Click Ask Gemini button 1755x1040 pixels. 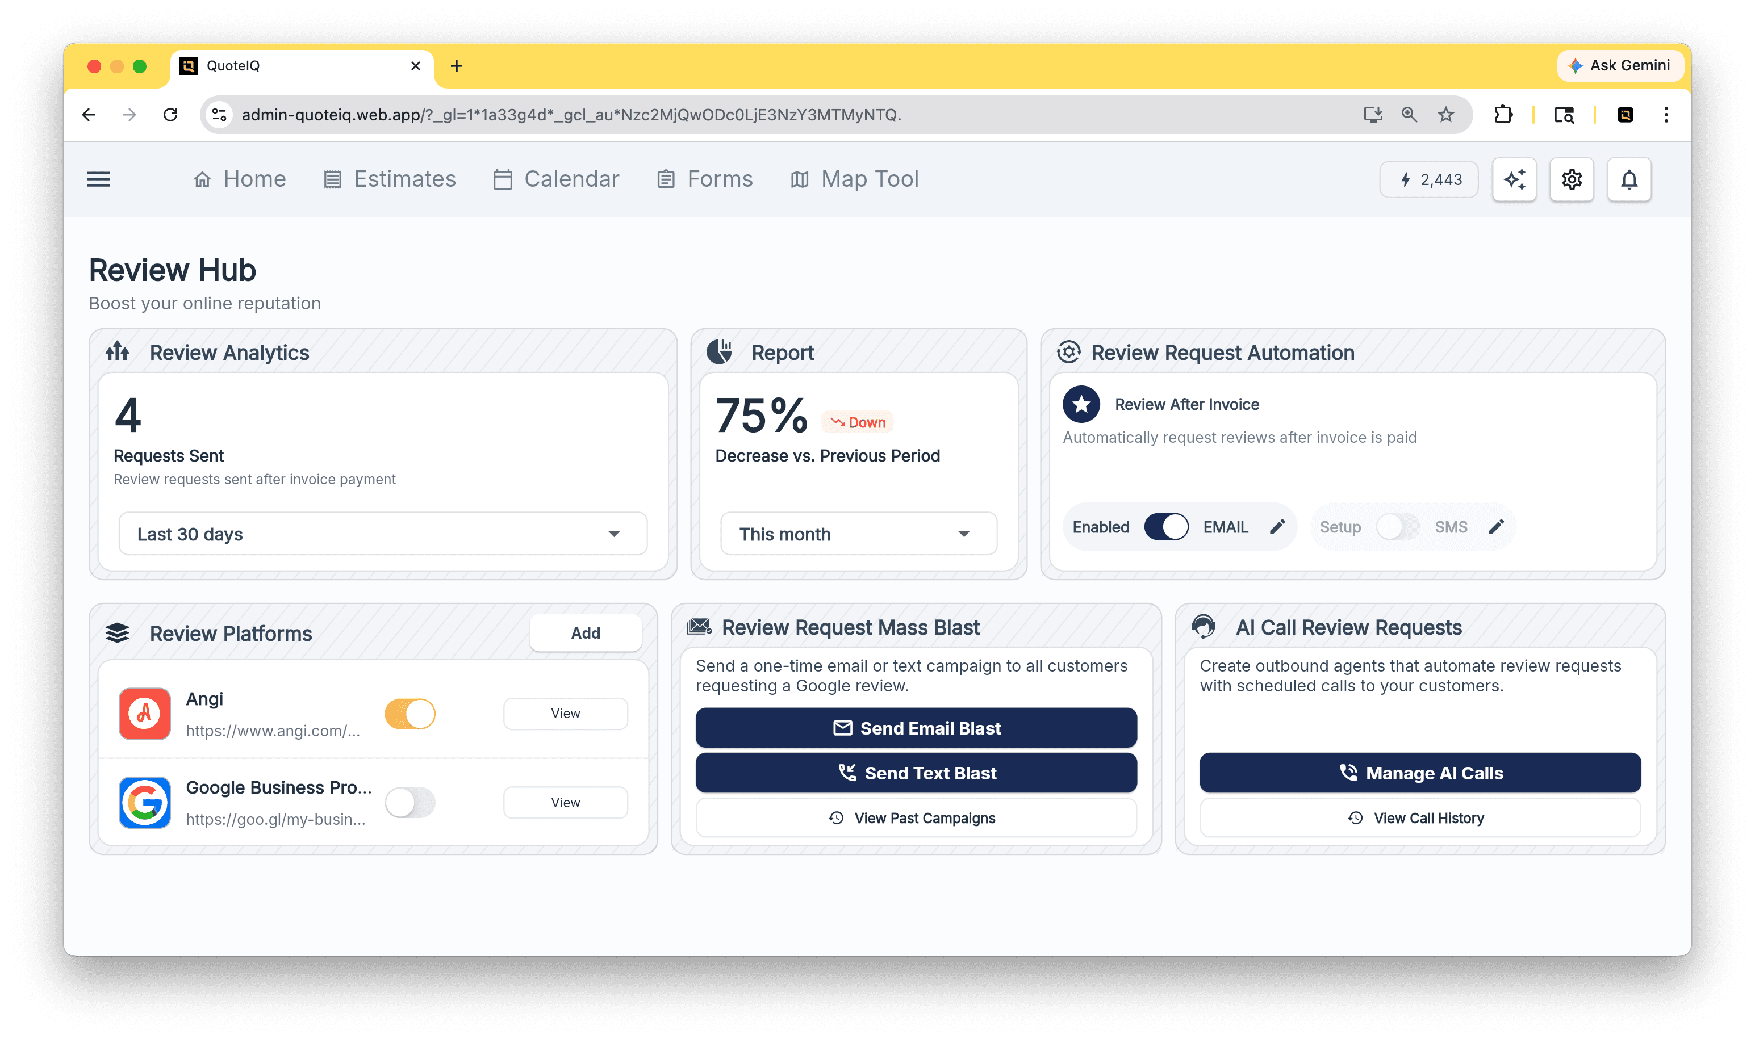[1619, 65]
